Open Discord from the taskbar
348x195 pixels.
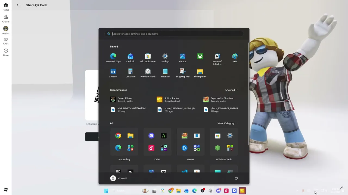pos(218,191)
